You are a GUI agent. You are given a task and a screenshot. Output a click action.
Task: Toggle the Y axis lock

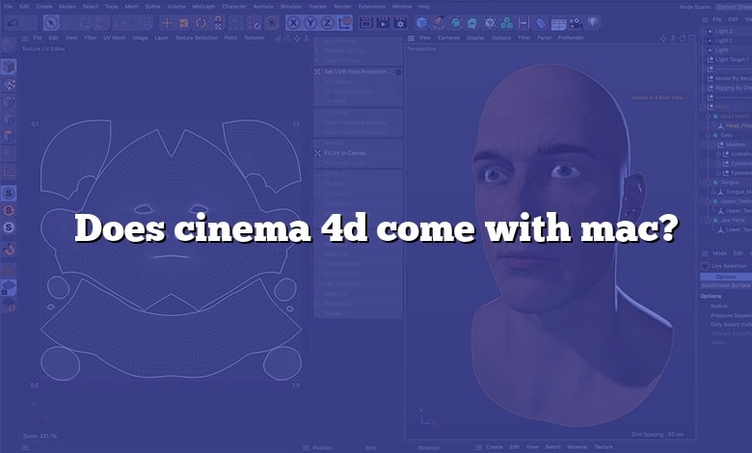click(310, 22)
